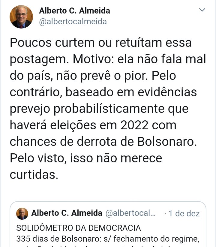216x247 pixels.
Task: Open the 'SOLIDÔMETRO DA DEMOCRACIA' quoted heading
Action: [x=79, y=228]
